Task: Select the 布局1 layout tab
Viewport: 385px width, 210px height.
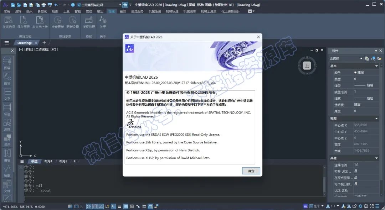Action: [48, 161]
